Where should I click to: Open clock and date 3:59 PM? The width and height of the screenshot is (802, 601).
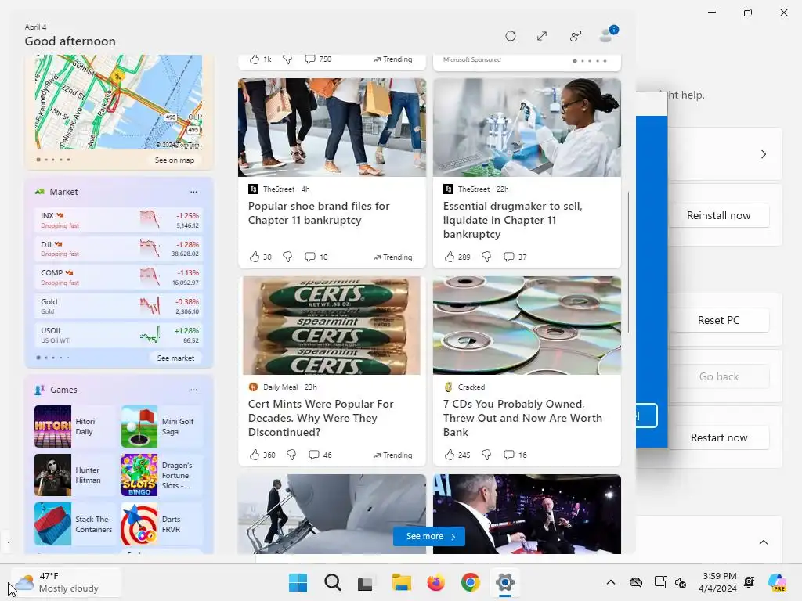coord(719,582)
